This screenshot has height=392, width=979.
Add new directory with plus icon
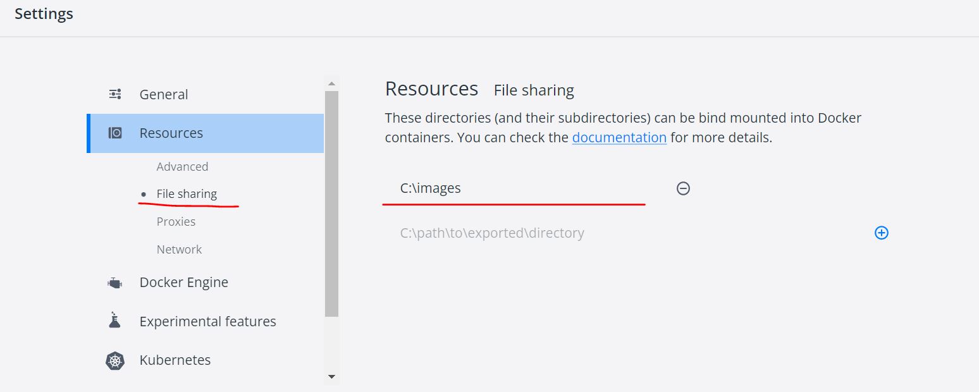coord(881,233)
